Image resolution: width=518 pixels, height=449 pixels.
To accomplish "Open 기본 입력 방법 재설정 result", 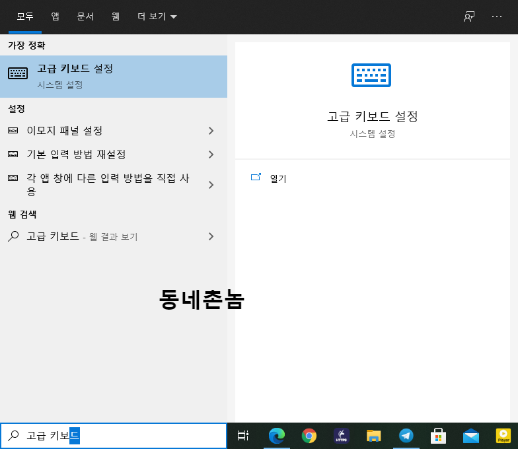I will click(x=114, y=155).
